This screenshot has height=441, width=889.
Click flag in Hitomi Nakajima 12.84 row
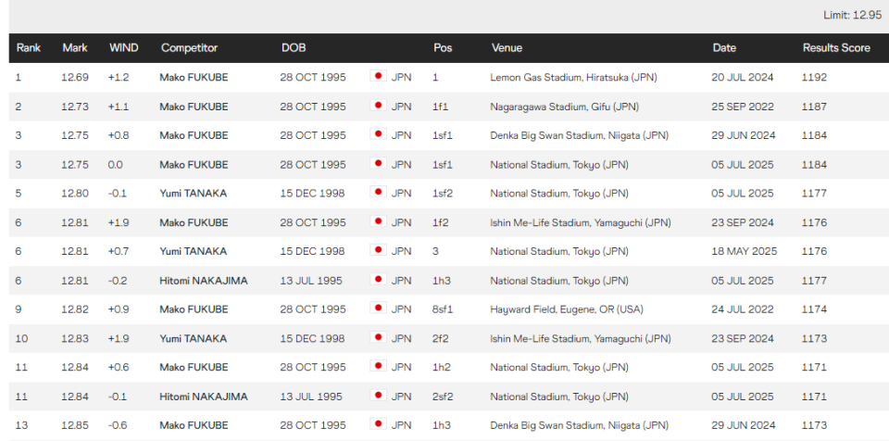pyautogui.click(x=378, y=395)
